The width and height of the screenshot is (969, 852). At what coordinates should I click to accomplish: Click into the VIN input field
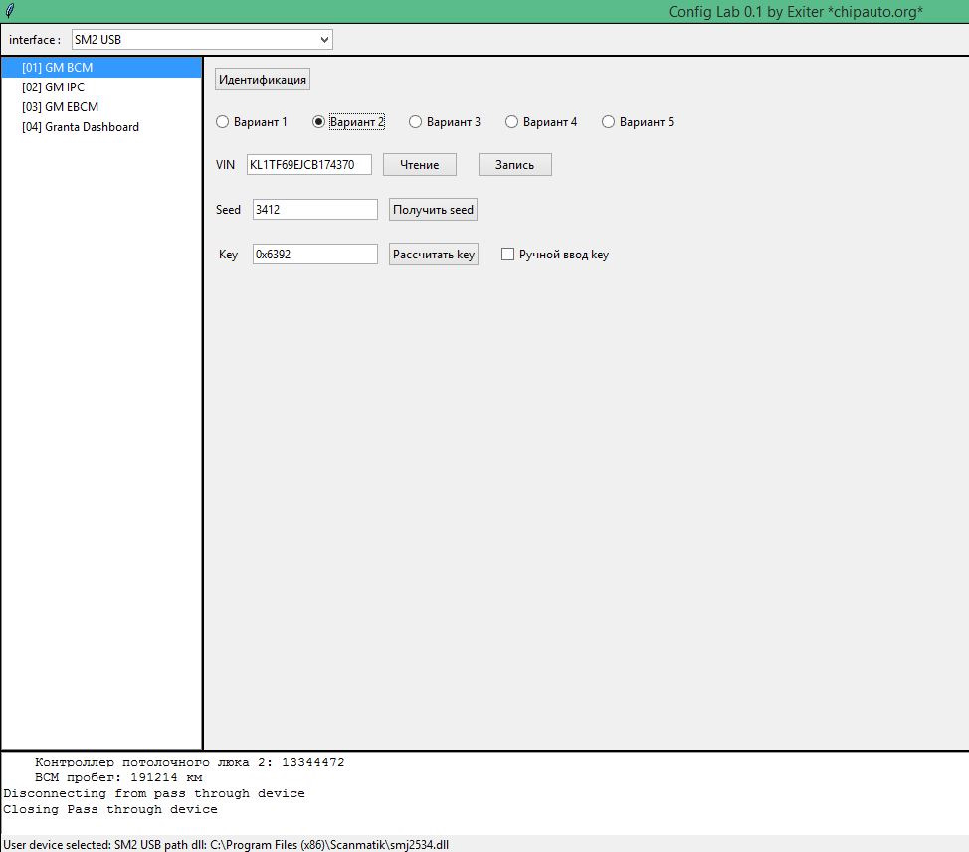(x=309, y=165)
